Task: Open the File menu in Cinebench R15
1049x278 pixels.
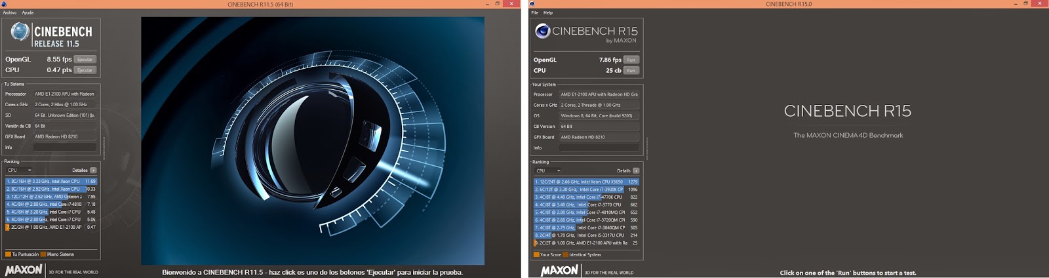Action: (x=535, y=12)
